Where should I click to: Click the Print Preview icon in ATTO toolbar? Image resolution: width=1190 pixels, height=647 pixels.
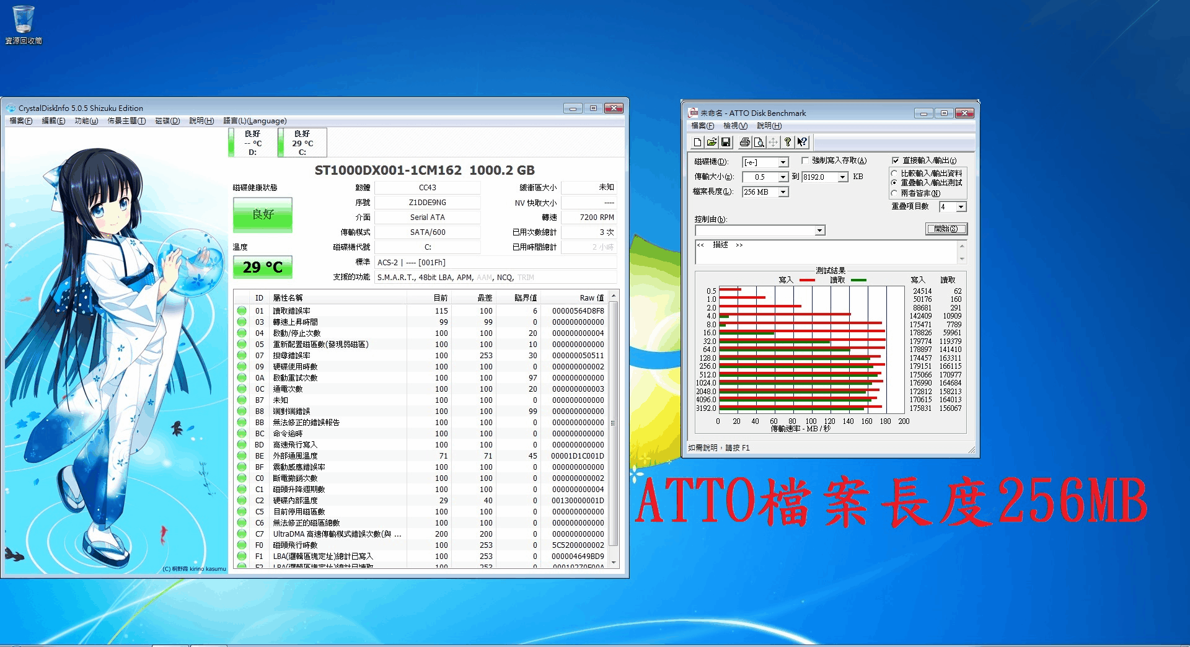coord(759,143)
